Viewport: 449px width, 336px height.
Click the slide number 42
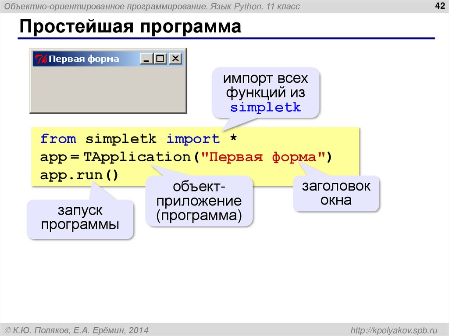439,5
